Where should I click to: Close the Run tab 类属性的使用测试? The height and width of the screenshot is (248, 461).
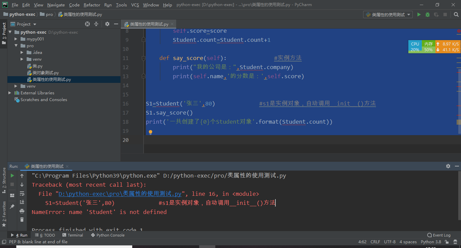pos(67,166)
